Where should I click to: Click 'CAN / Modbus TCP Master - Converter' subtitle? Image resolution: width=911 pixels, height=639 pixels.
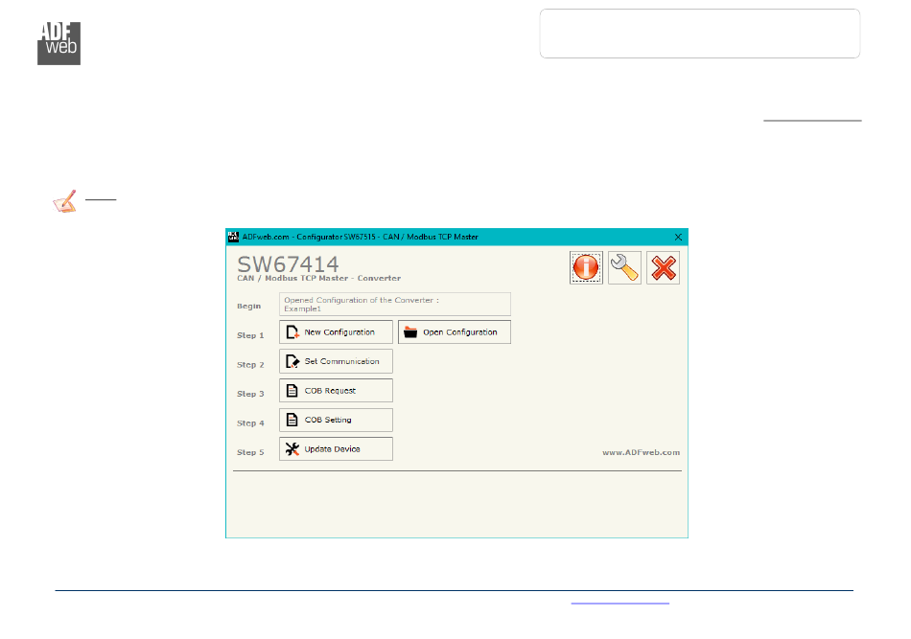[319, 278]
